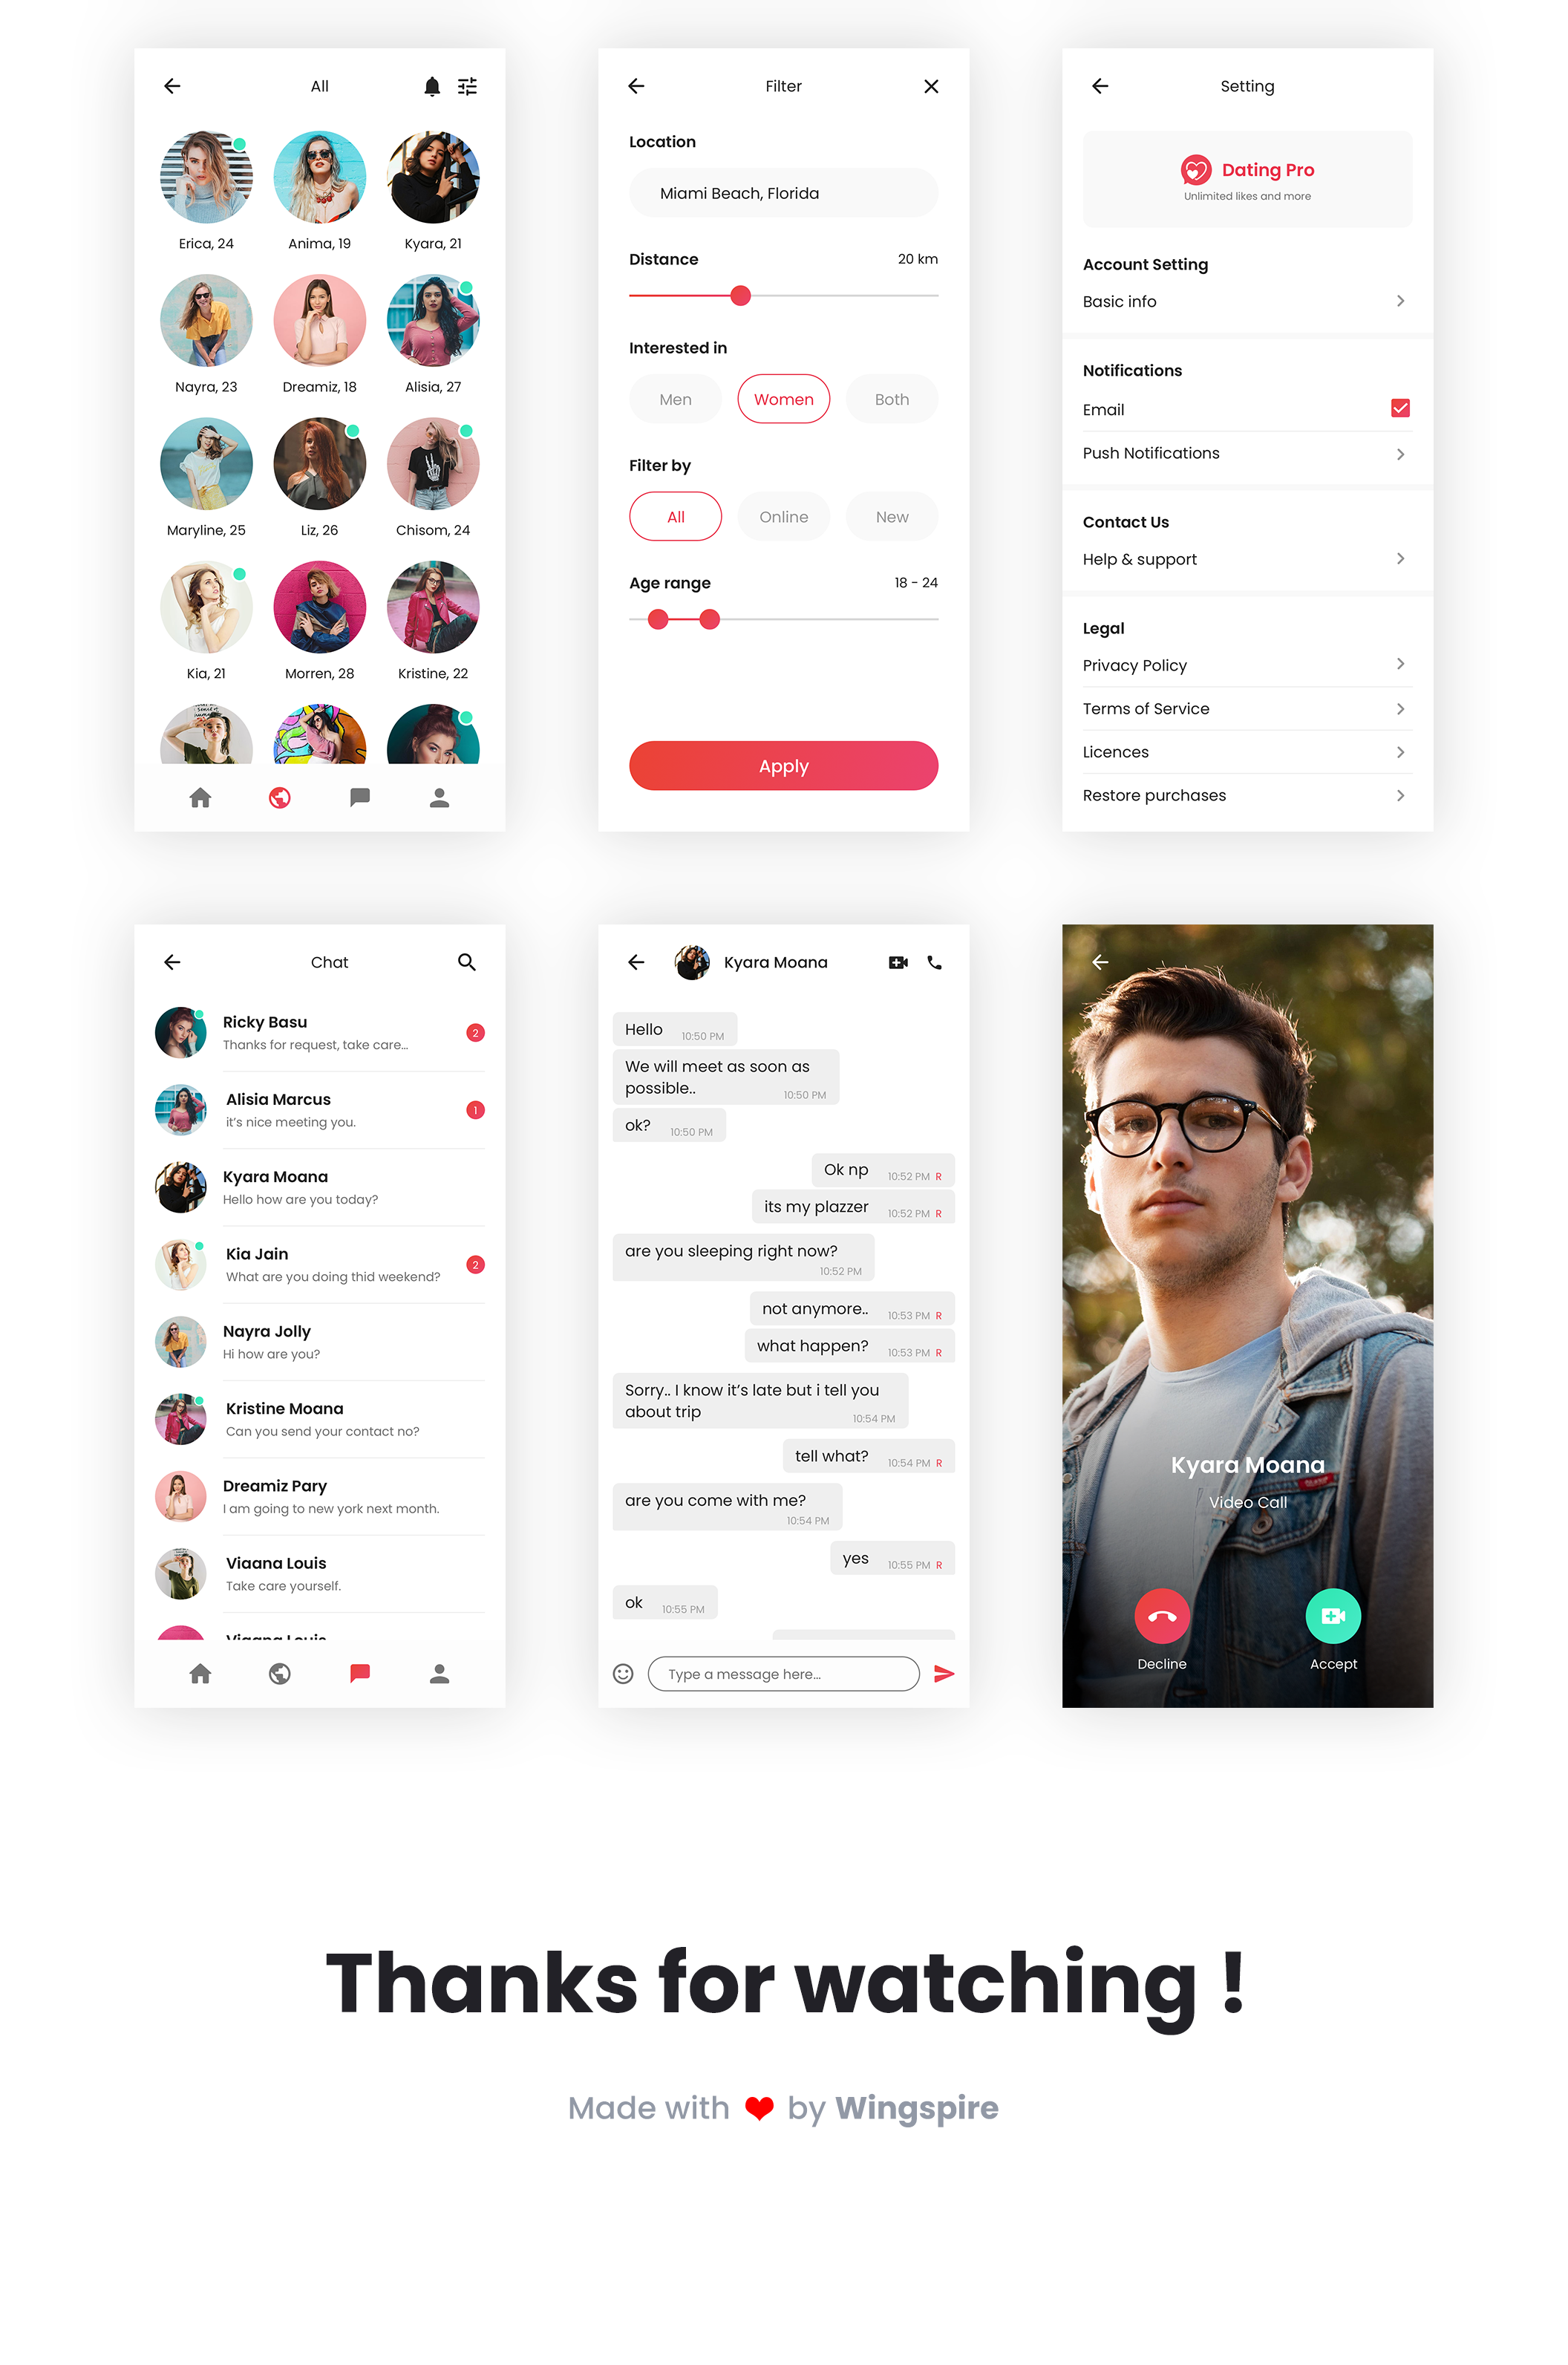Screen dimensions: 1568x2365
Task: Expand Basic info under Account Setting
Action: (1400, 301)
